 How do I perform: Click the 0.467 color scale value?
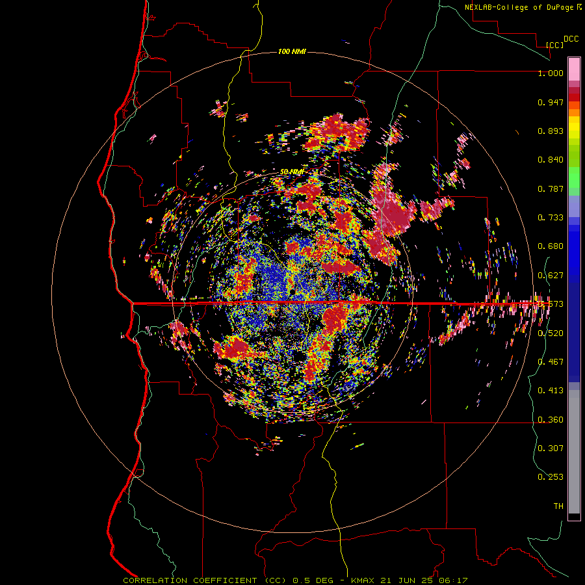[551, 361]
